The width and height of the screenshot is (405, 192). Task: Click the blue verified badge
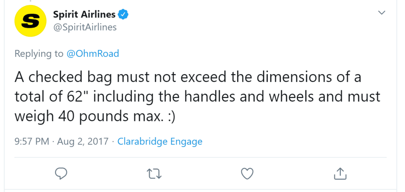click(123, 15)
